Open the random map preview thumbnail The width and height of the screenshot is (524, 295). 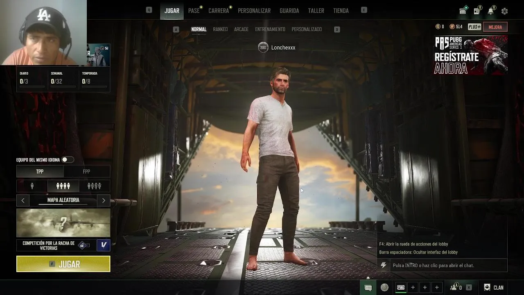point(63,223)
